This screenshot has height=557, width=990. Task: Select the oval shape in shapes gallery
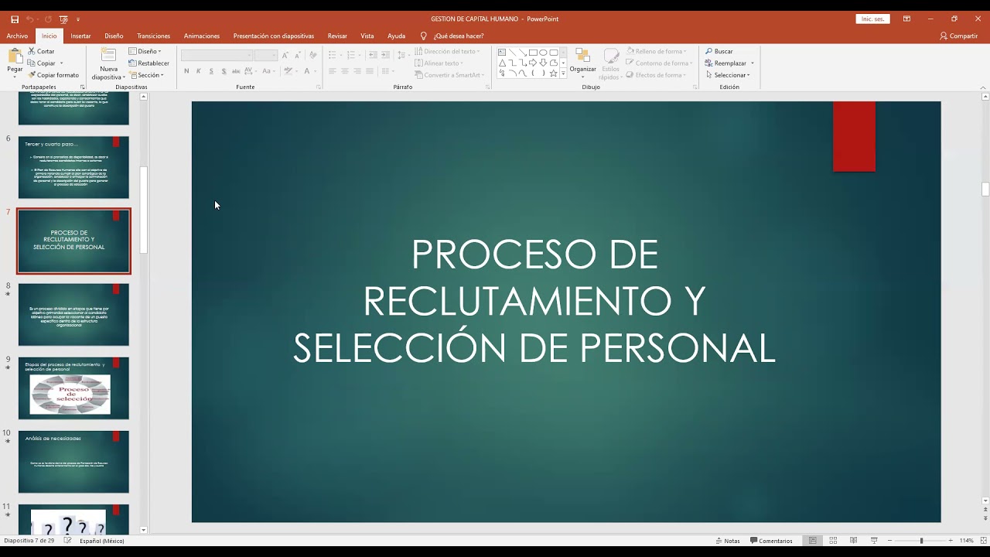click(x=543, y=53)
